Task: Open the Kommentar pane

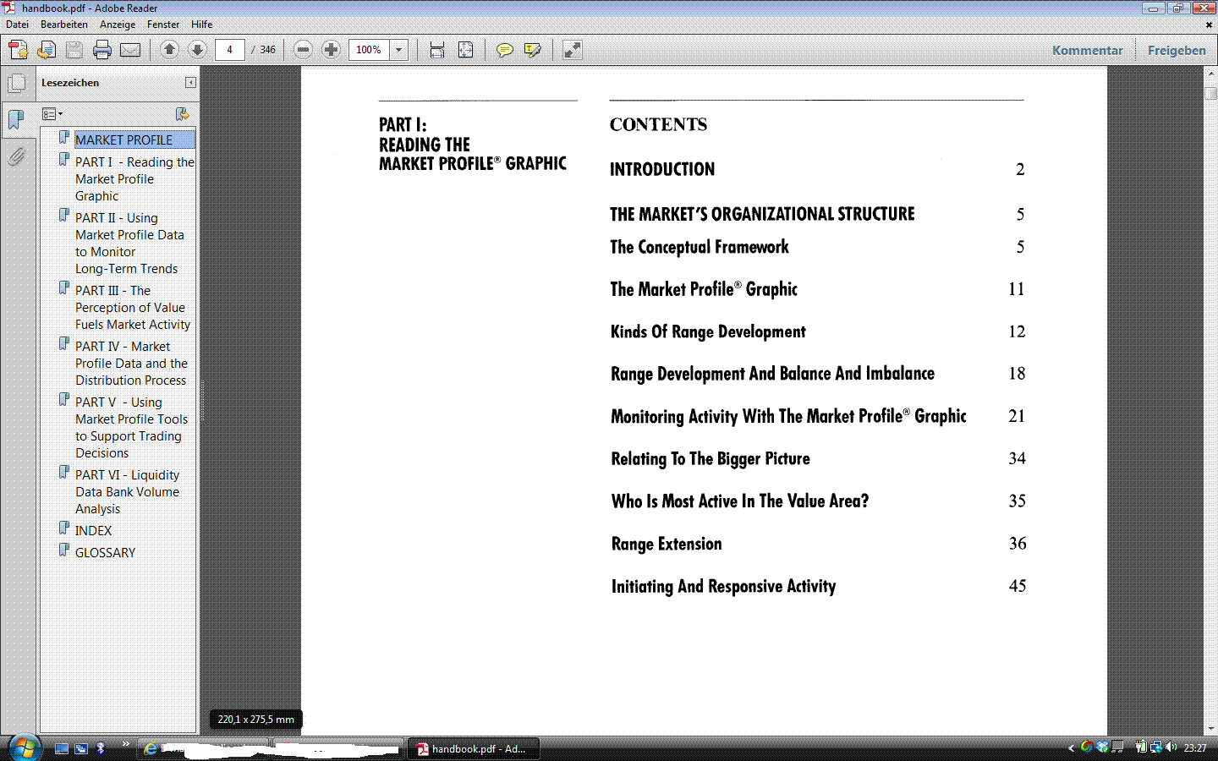Action: 1088,51
